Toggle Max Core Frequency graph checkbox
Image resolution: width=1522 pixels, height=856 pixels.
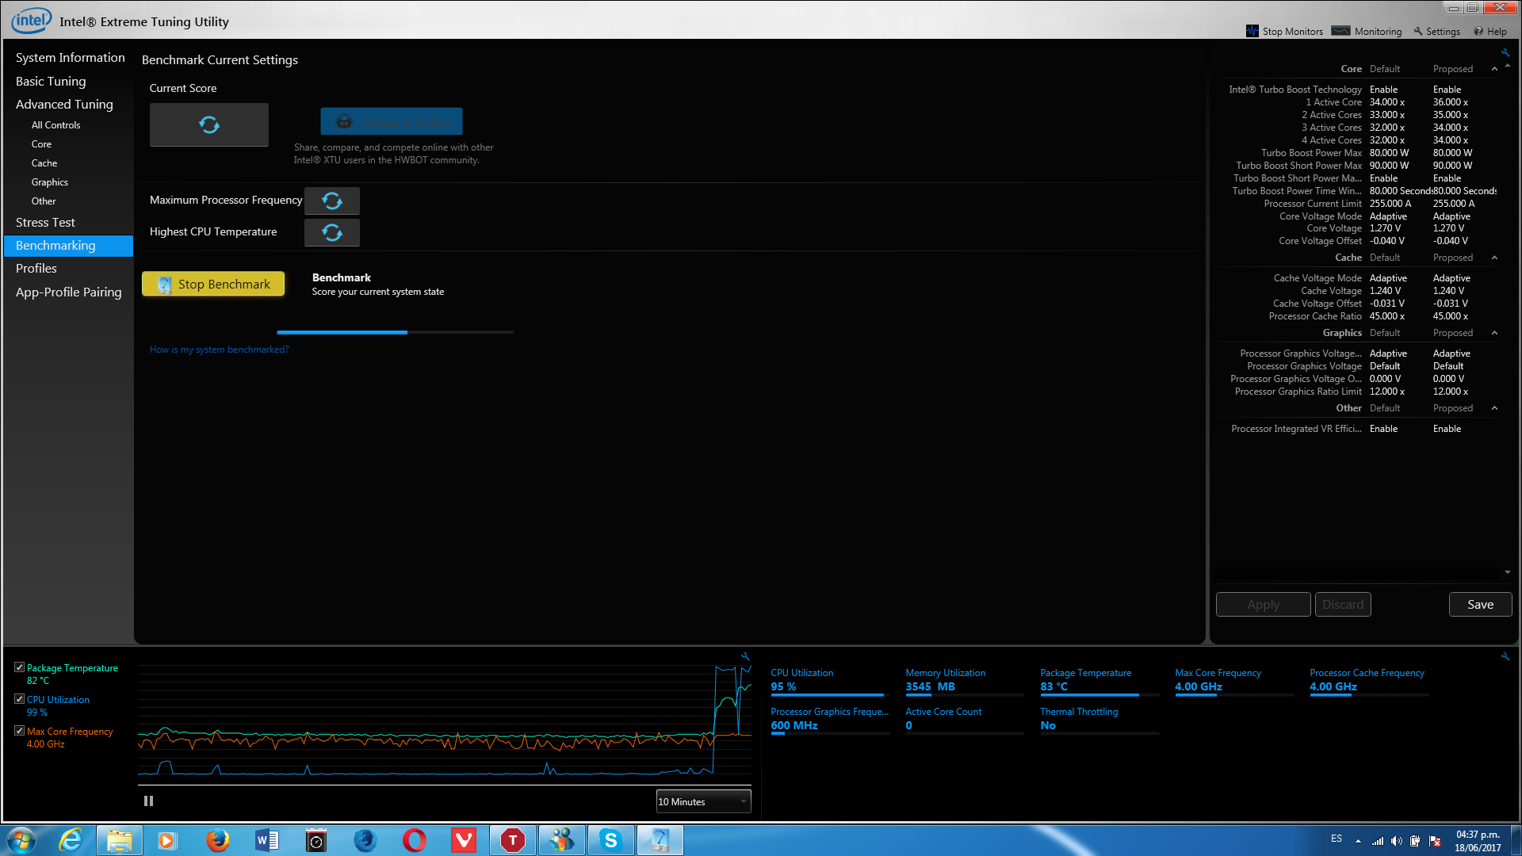click(20, 731)
